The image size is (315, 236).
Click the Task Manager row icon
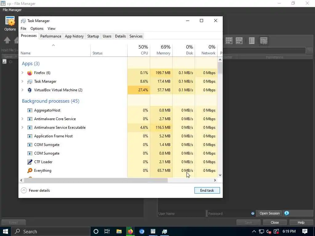30,81
